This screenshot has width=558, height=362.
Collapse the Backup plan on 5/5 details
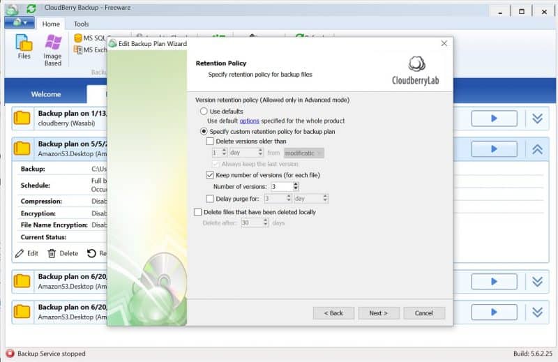[537, 149]
